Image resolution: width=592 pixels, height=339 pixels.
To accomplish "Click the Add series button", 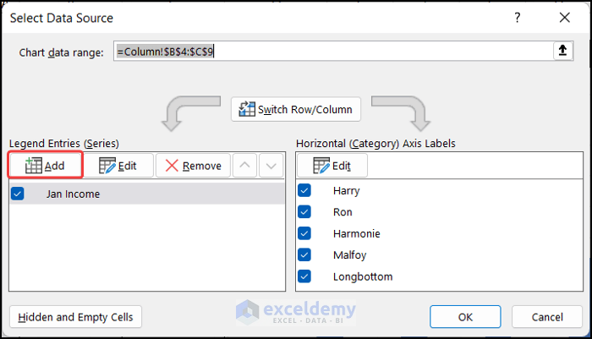I will (x=46, y=166).
